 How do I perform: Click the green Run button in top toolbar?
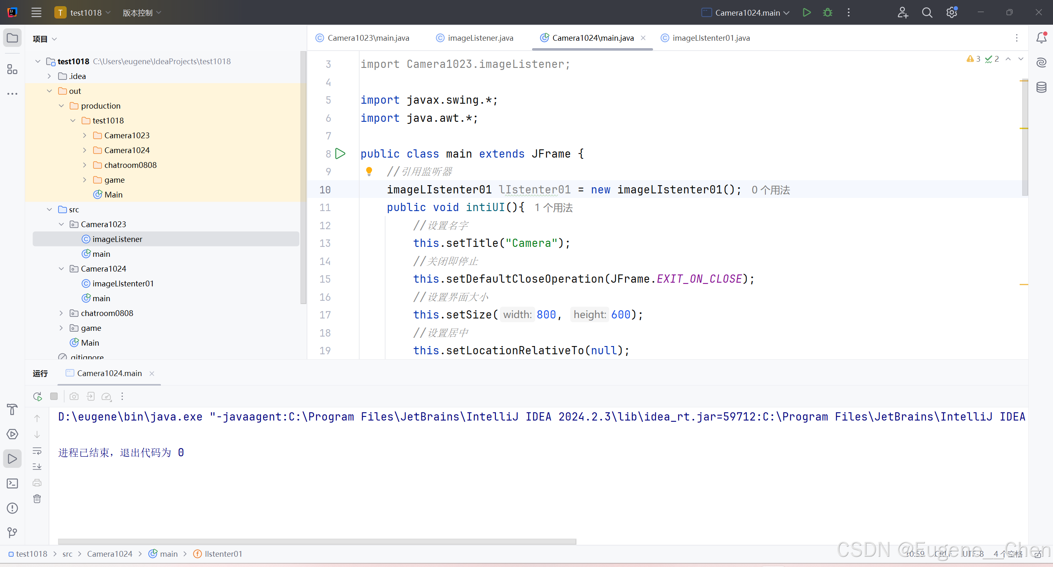pyautogui.click(x=807, y=12)
